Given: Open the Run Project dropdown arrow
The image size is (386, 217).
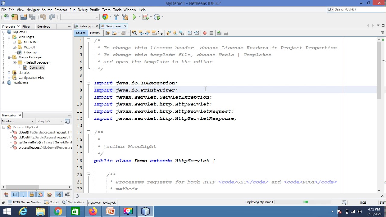Looking at the screenshot, I should [139, 17].
